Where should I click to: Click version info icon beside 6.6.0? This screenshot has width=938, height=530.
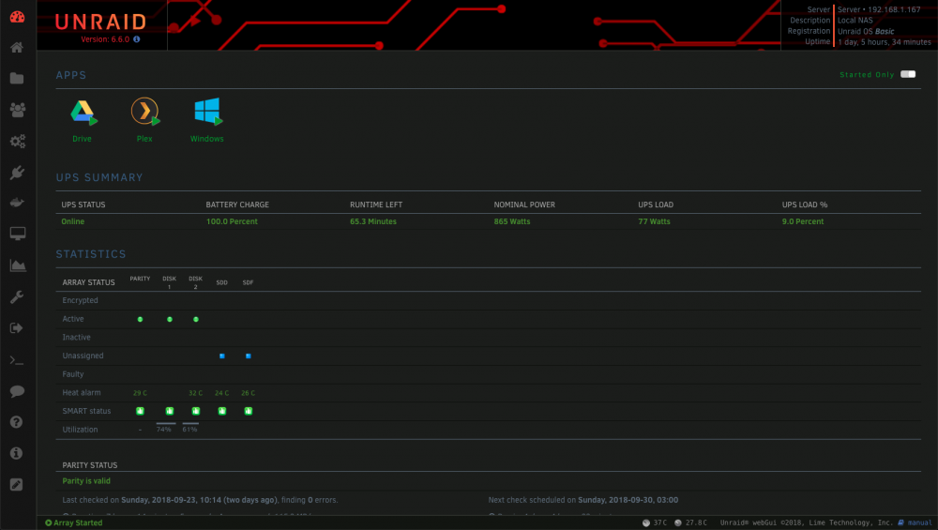click(137, 39)
